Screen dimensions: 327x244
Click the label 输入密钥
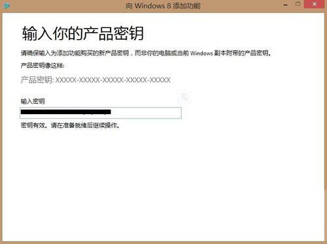click(33, 101)
